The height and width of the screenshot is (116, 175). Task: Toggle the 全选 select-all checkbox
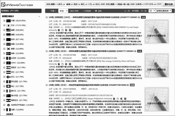tap(96, 11)
